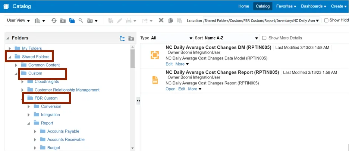The image size is (349, 151).
Task: Tick the Show Hidden Items checkbox
Action: pyautogui.click(x=326, y=20)
